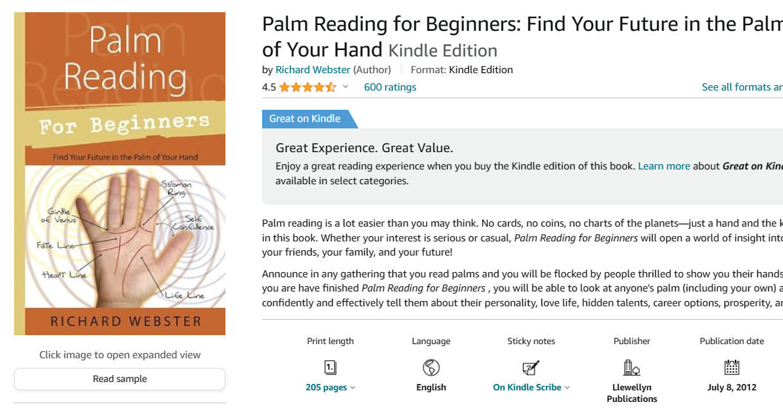Open the Richard Webster author link
The image size is (783, 409).
click(x=313, y=69)
